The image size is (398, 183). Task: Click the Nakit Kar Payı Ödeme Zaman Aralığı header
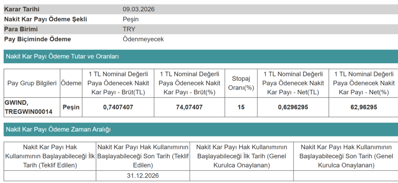pyautogui.click(x=58, y=129)
